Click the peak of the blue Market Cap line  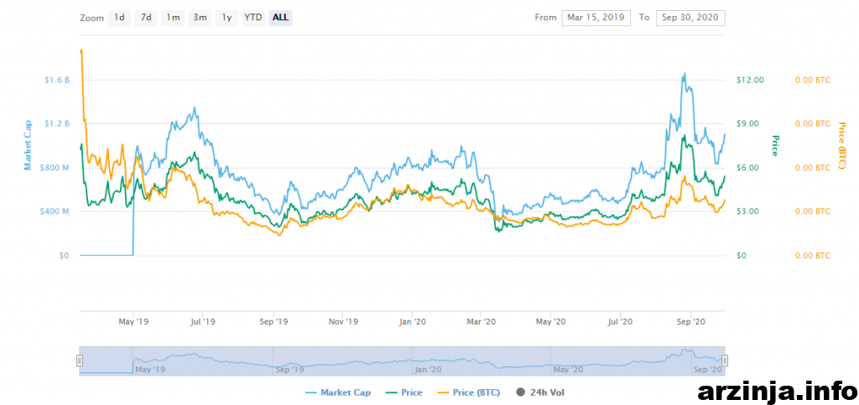[x=685, y=74]
